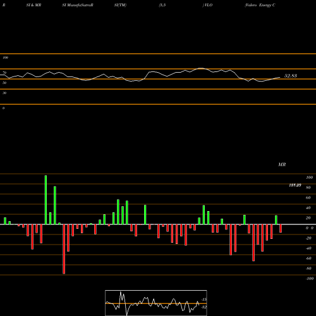Screen dimensions: 316x316
Task: Click the '(Valero Energy C' company title
Action: (260, 5)
